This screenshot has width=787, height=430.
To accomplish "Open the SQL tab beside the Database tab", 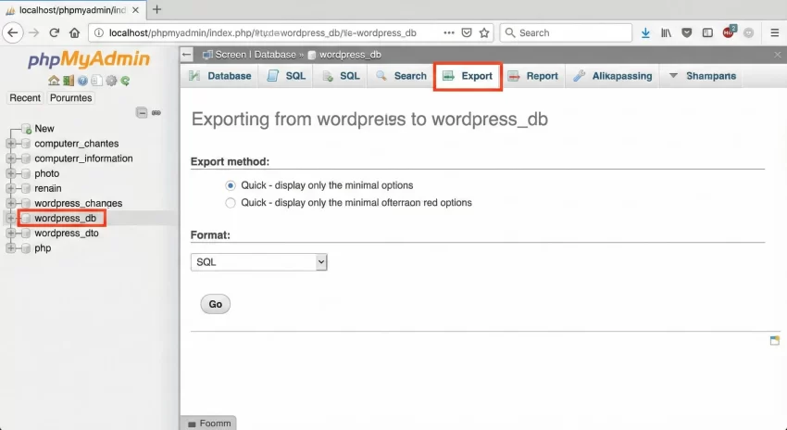I will (x=286, y=76).
